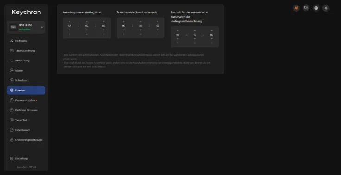Click the 30 minutes value of matrix scan idle
The height and width of the screenshot is (175, 341).
[x=141, y=26]
